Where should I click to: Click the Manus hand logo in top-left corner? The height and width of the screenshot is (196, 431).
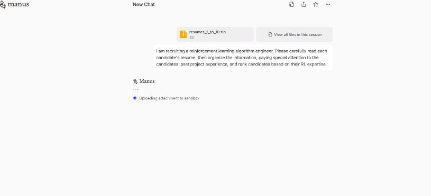click(x=3, y=5)
